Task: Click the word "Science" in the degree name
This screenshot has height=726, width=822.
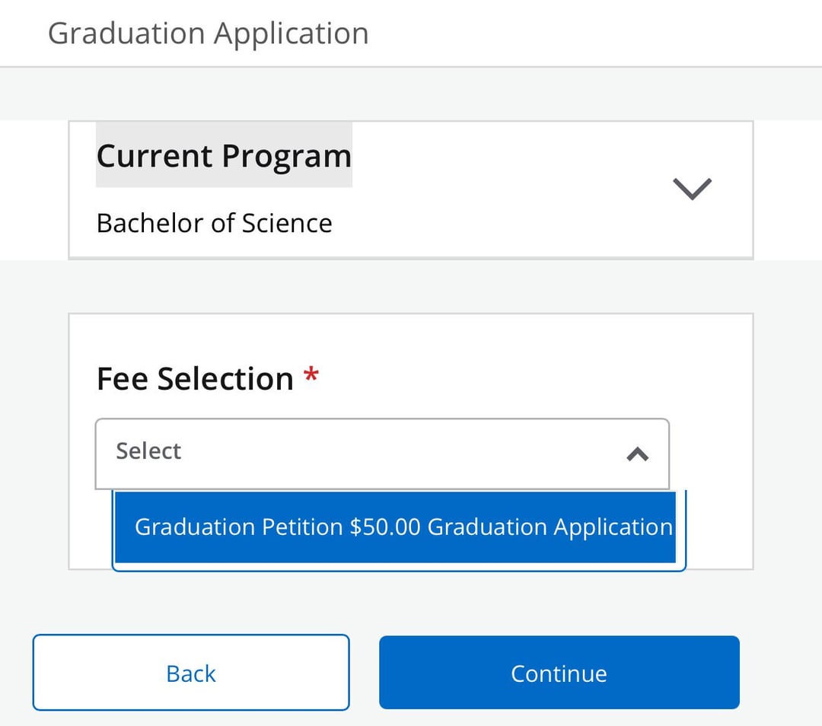Action: click(x=287, y=224)
